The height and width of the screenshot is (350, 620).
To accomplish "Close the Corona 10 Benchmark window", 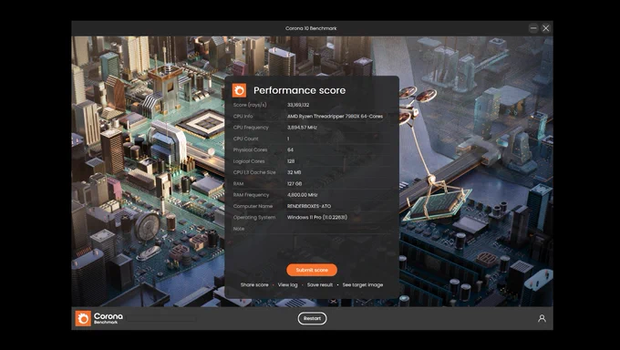I will tap(545, 28).
